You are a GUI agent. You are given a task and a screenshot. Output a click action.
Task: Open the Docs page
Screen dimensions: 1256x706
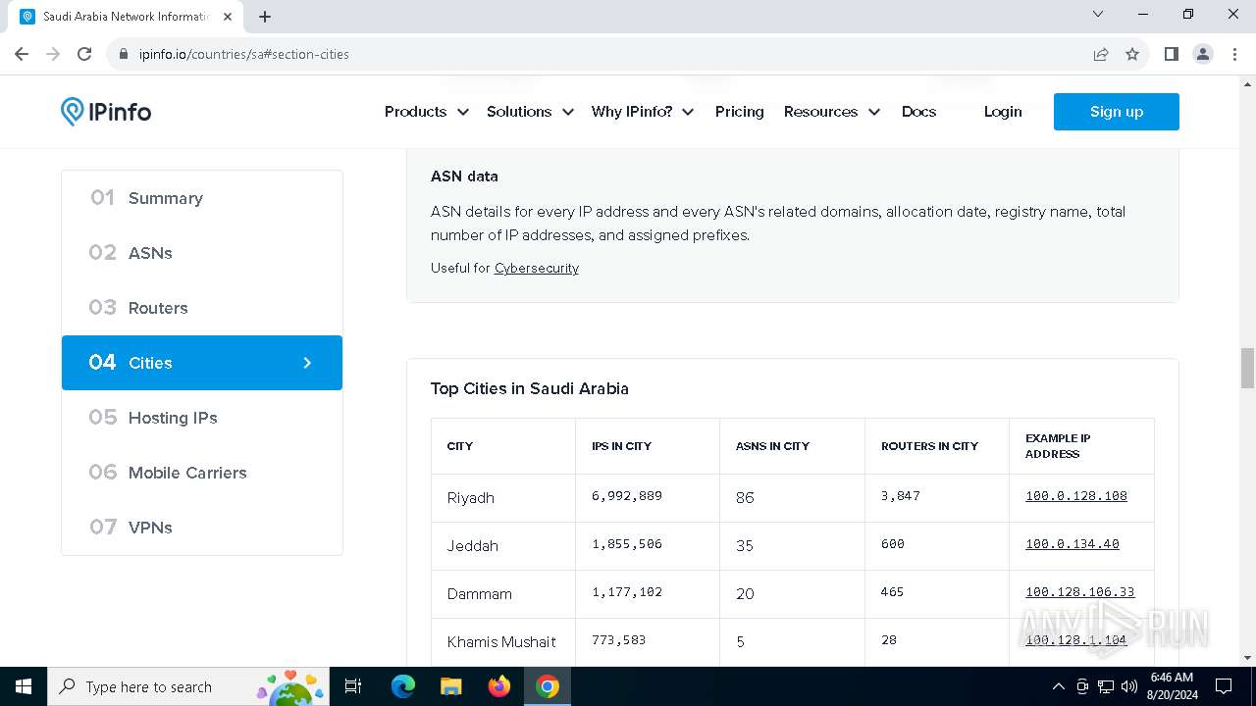[x=918, y=112]
